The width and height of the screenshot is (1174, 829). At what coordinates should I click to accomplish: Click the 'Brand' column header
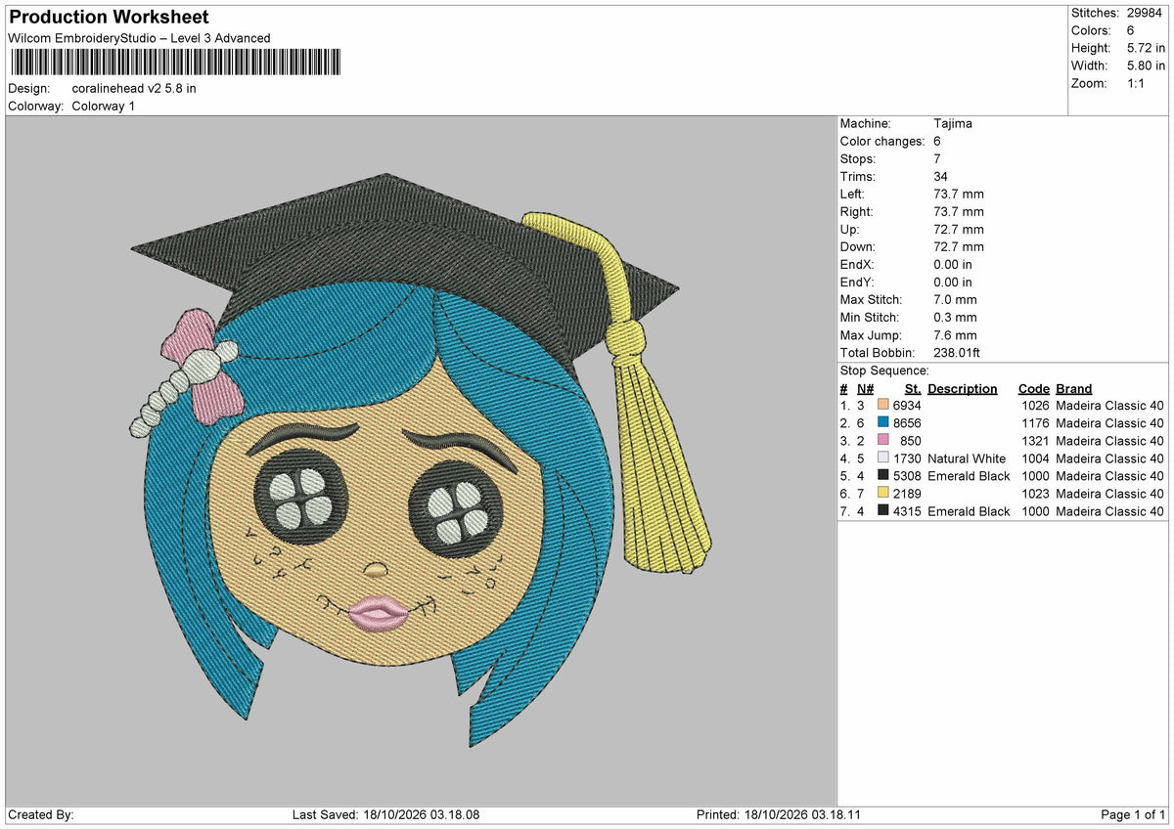[1074, 389]
